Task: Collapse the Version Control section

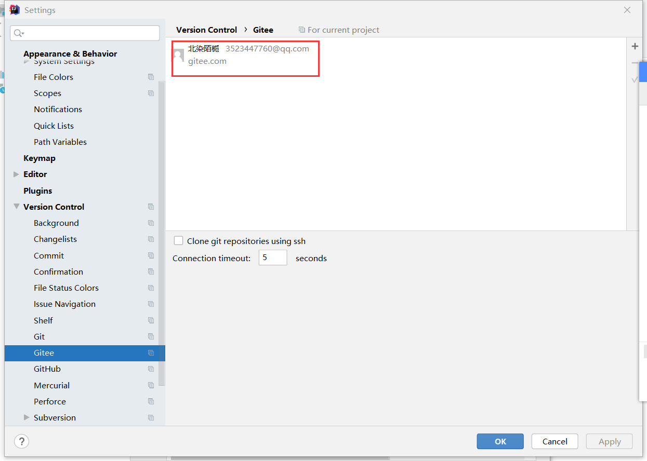Action: coord(16,207)
